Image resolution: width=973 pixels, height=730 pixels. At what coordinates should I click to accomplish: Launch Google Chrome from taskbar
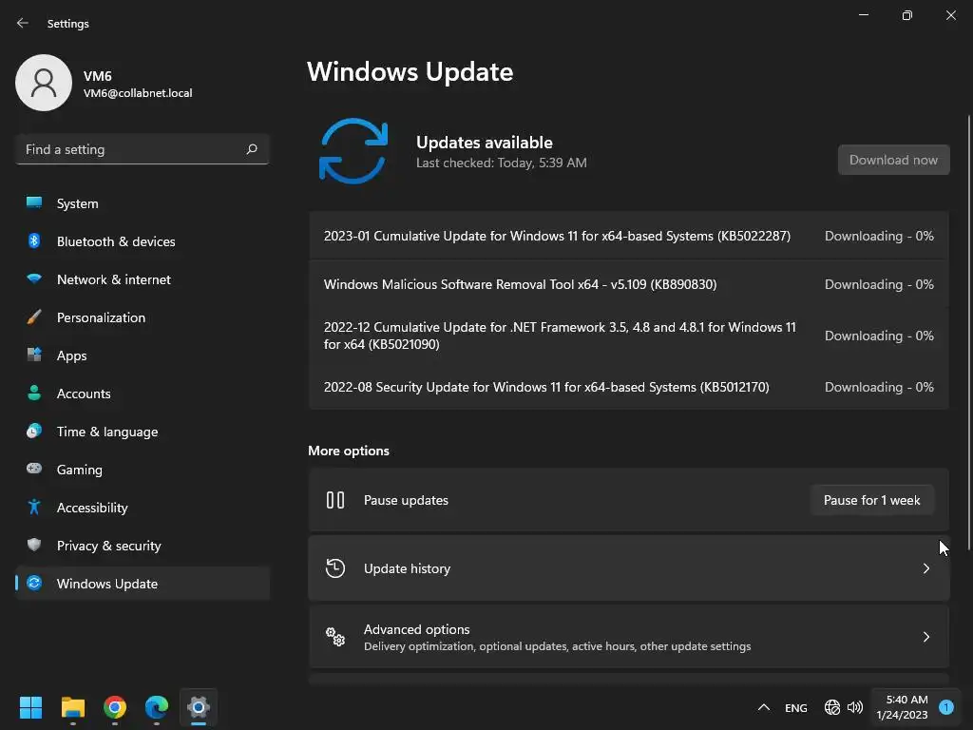coord(115,707)
